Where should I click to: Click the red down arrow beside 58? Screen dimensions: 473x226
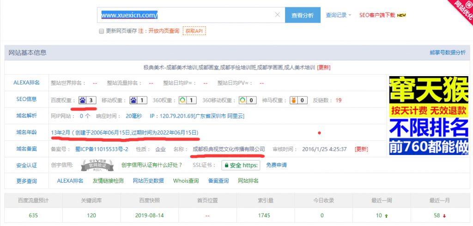(444, 216)
